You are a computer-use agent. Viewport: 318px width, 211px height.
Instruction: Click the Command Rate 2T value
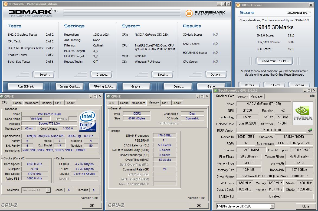[x=165, y=169]
